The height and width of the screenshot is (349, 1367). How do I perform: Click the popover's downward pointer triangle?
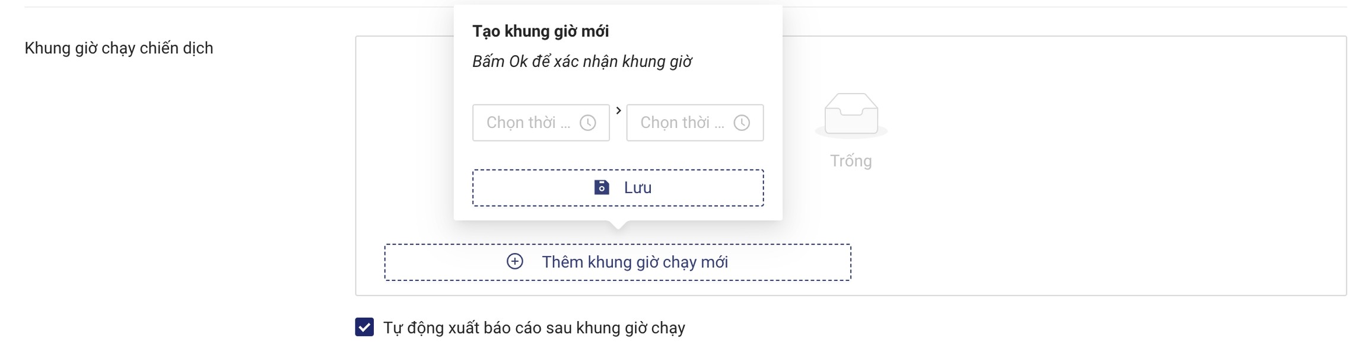618,225
